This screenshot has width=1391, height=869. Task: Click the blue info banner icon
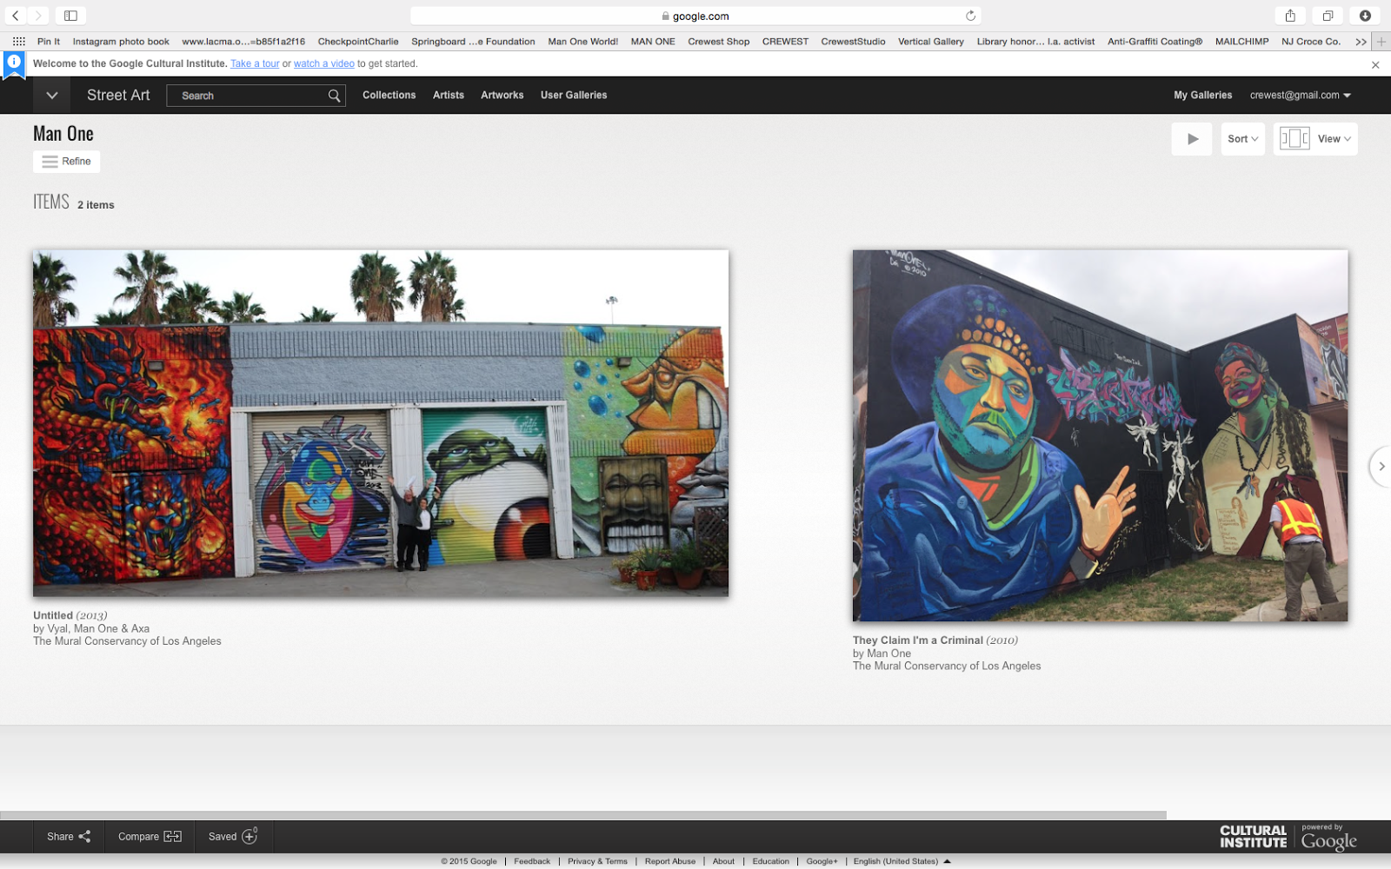(x=14, y=63)
